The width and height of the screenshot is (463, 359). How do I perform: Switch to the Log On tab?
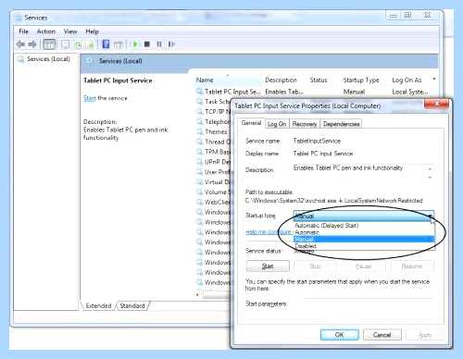point(277,124)
